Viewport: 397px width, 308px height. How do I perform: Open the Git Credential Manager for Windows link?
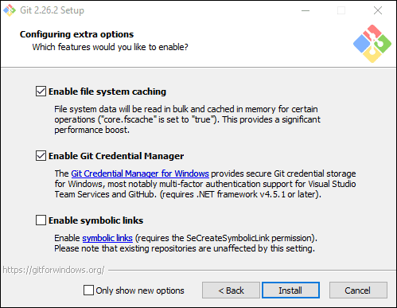point(140,173)
